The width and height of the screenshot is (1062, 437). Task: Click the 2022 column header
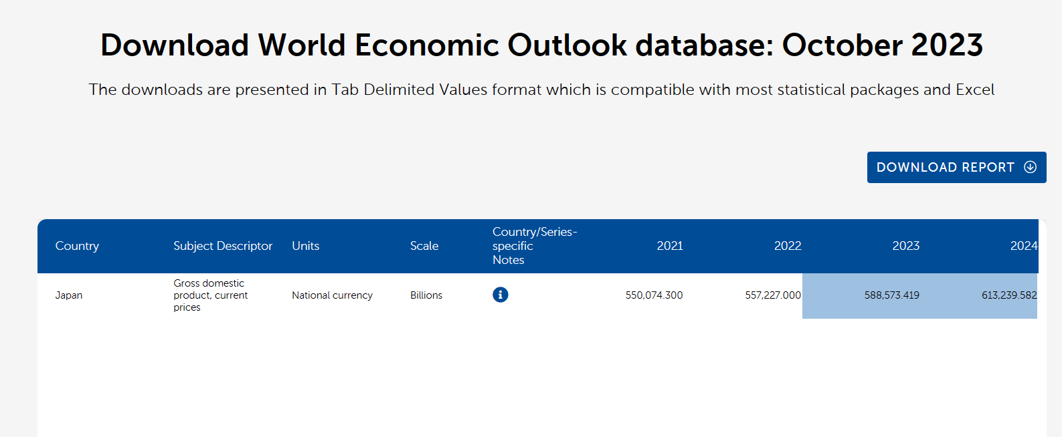click(x=787, y=246)
